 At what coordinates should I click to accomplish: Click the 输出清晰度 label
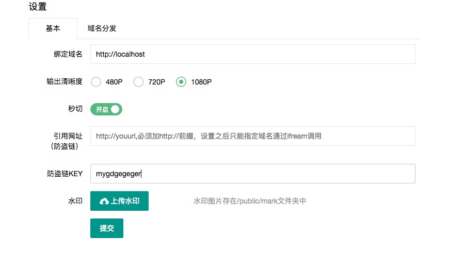coord(65,81)
